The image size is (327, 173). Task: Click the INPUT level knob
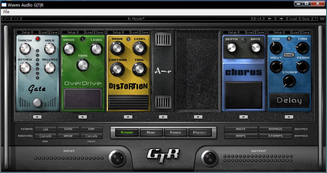(117, 158)
